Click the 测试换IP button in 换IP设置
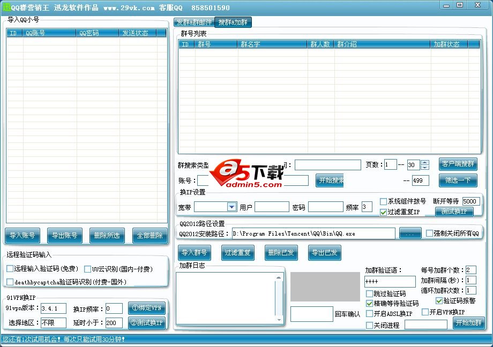Viewport: 493px width, 347px height. click(454, 212)
